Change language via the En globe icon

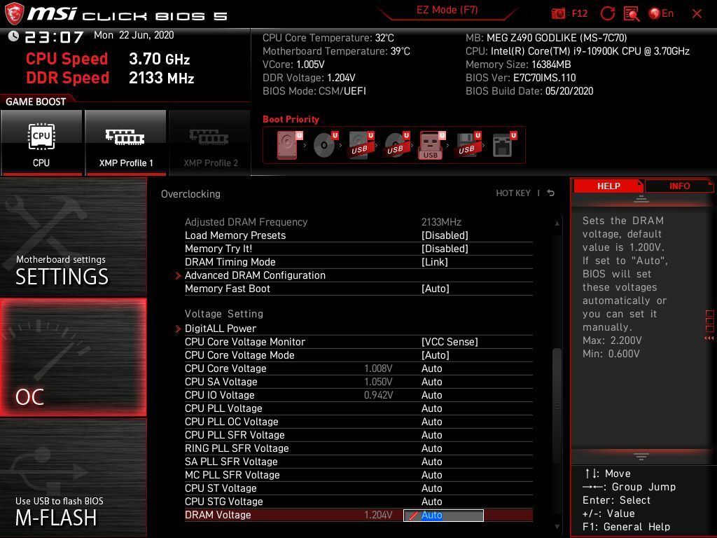tap(661, 13)
